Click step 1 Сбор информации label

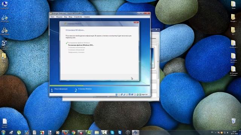(61, 89)
